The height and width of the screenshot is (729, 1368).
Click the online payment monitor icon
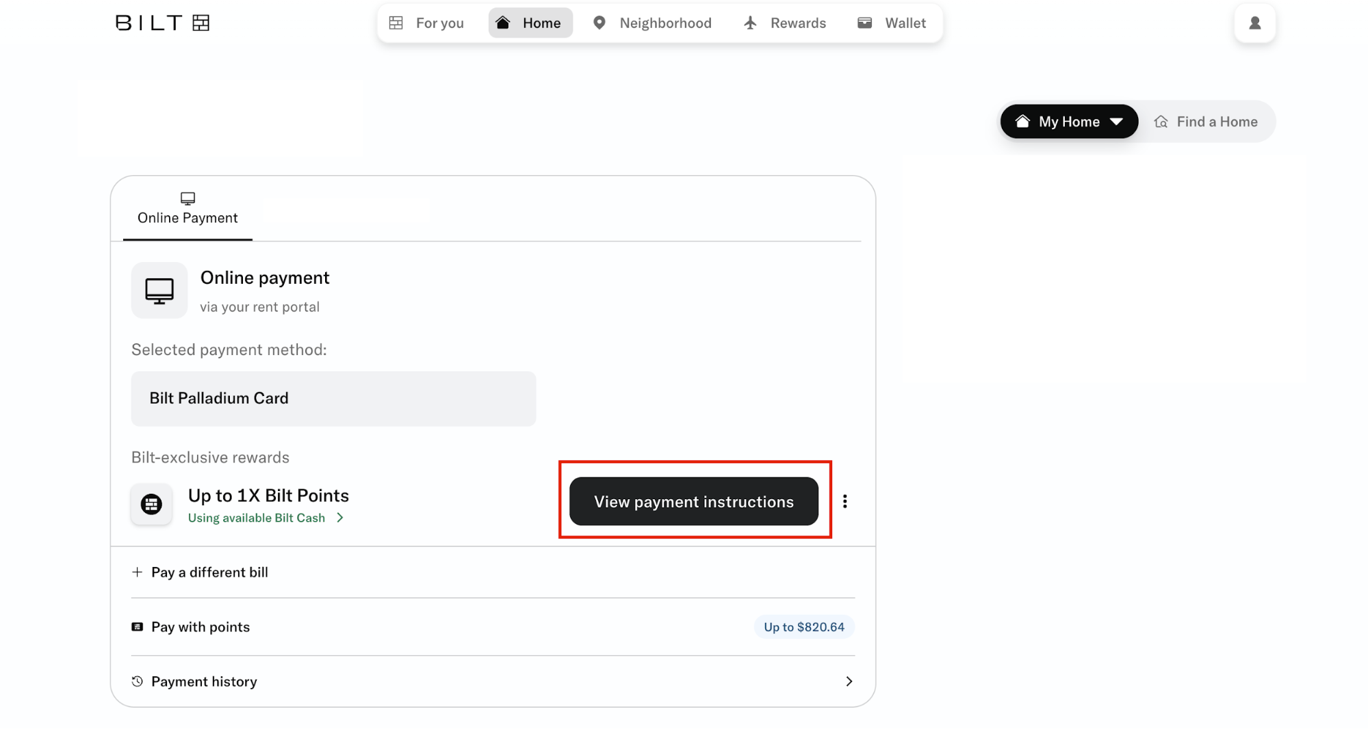[x=159, y=291]
